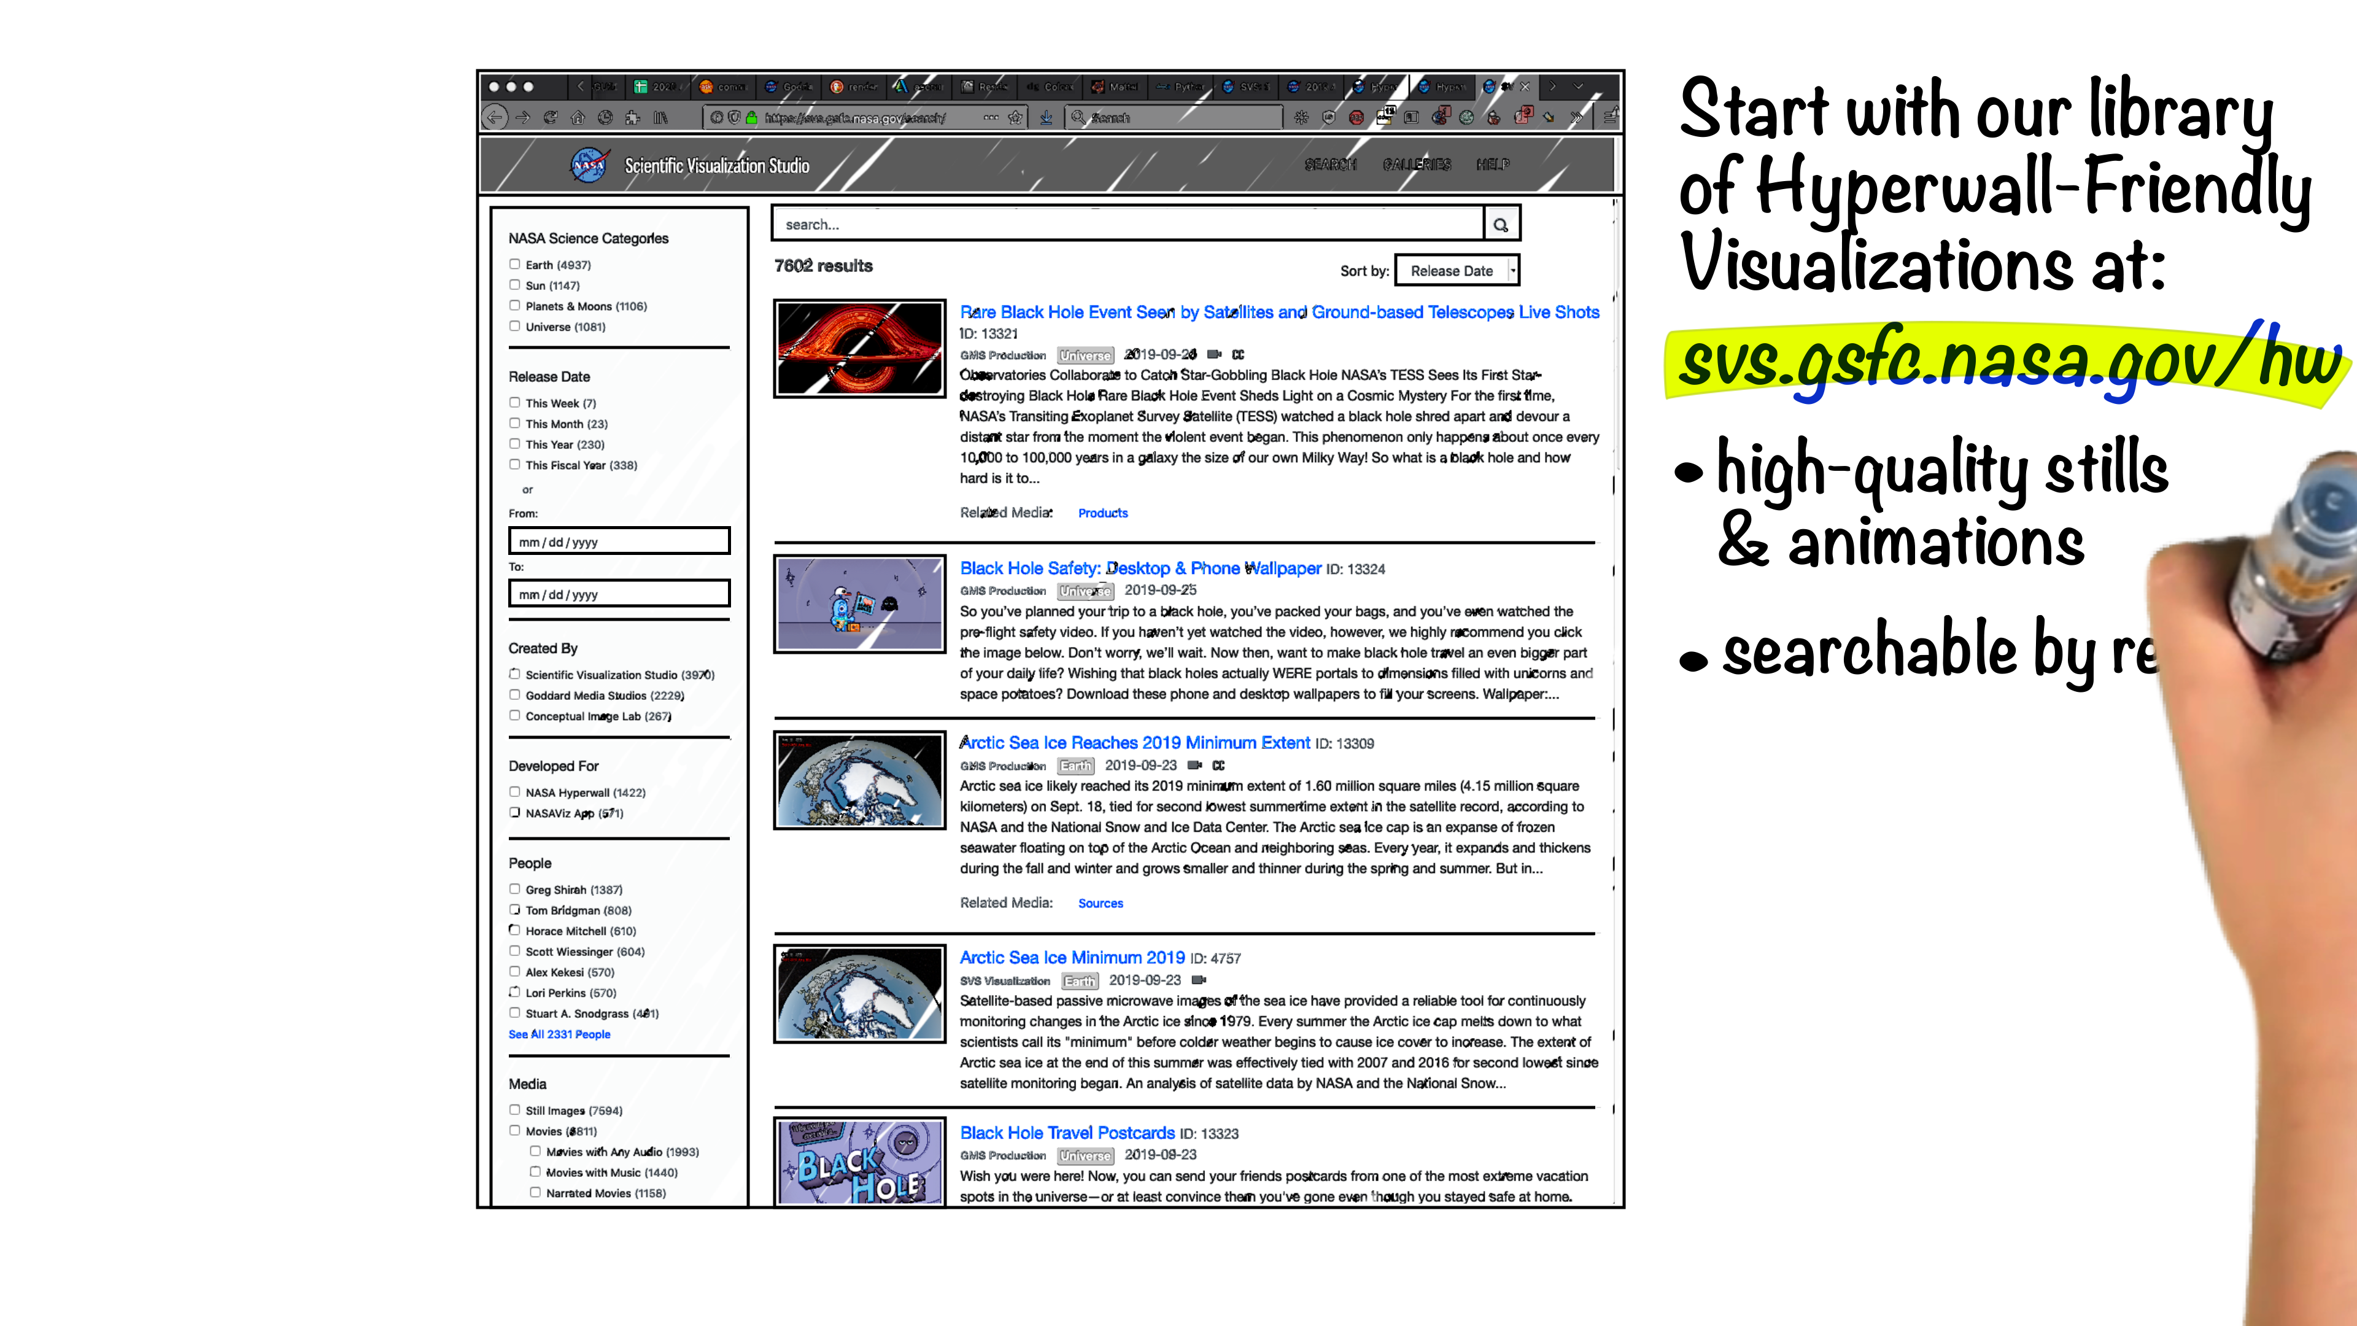Screen dimensions: 2357x1326
Task: Open Black Hole Safety Wallpaper result link
Action: [x=1140, y=568]
